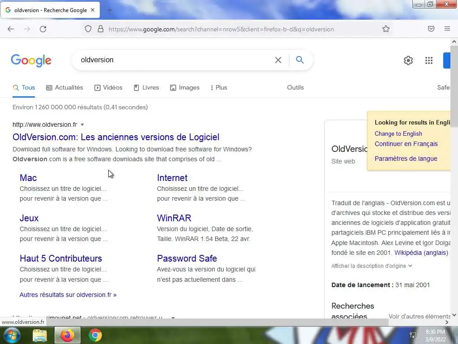Open the Save to Pocket icon

point(431,29)
